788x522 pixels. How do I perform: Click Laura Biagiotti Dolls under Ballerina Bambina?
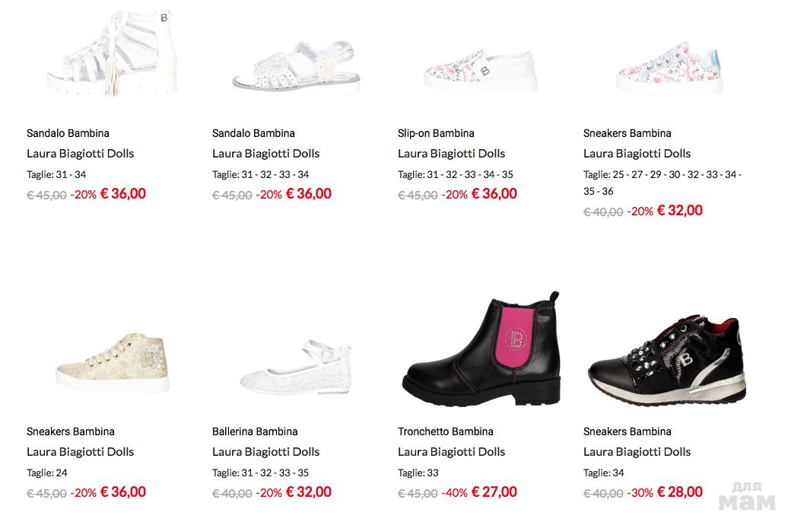265,451
